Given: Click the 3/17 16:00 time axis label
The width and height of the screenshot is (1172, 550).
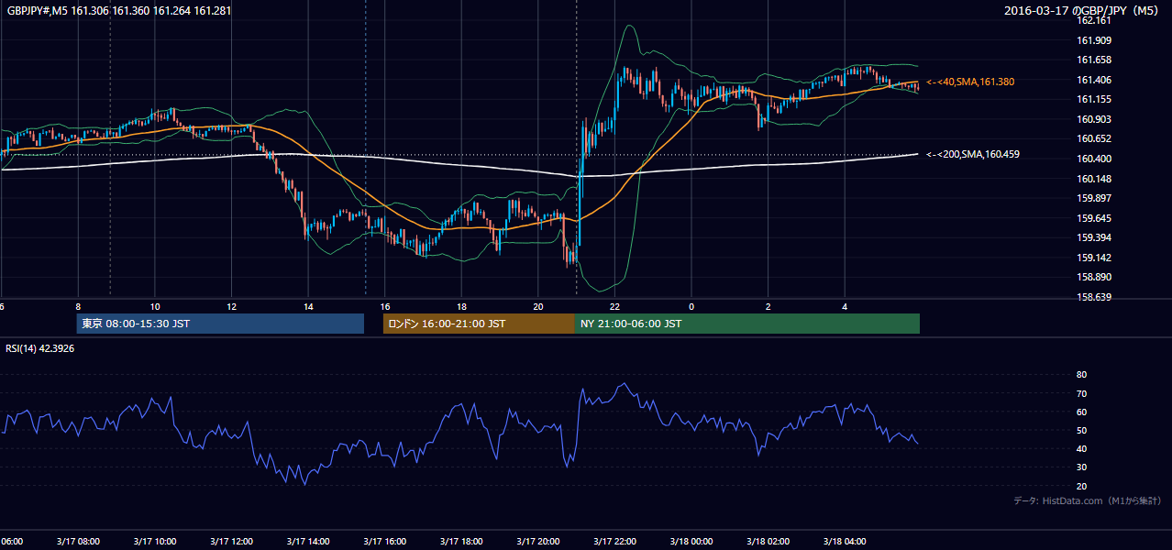Looking at the screenshot, I should click(384, 541).
